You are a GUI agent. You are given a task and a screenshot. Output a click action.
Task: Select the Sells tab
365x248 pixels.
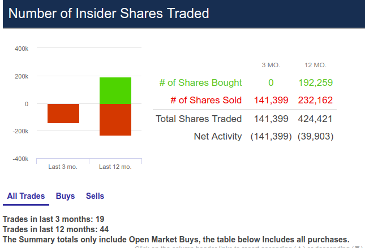(x=95, y=196)
